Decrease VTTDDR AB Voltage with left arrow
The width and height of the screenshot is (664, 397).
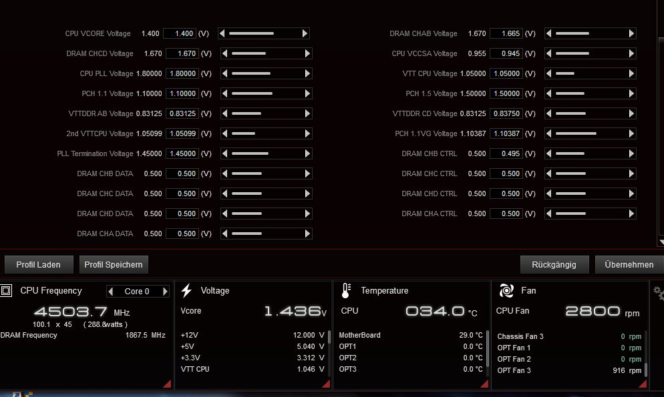click(225, 113)
